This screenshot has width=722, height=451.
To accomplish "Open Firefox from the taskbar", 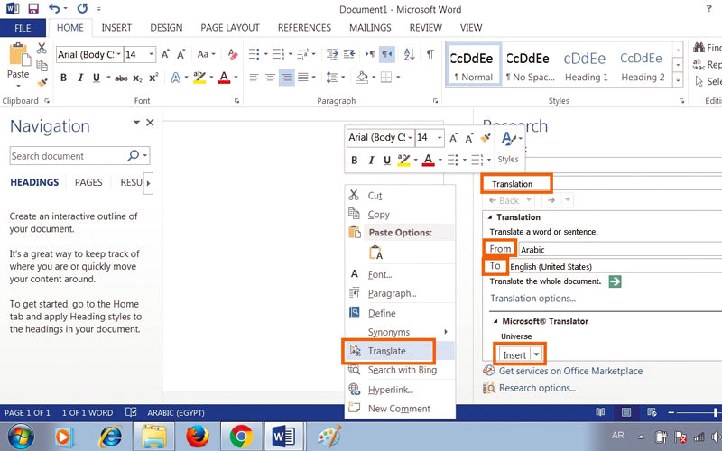I will (x=197, y=437).
